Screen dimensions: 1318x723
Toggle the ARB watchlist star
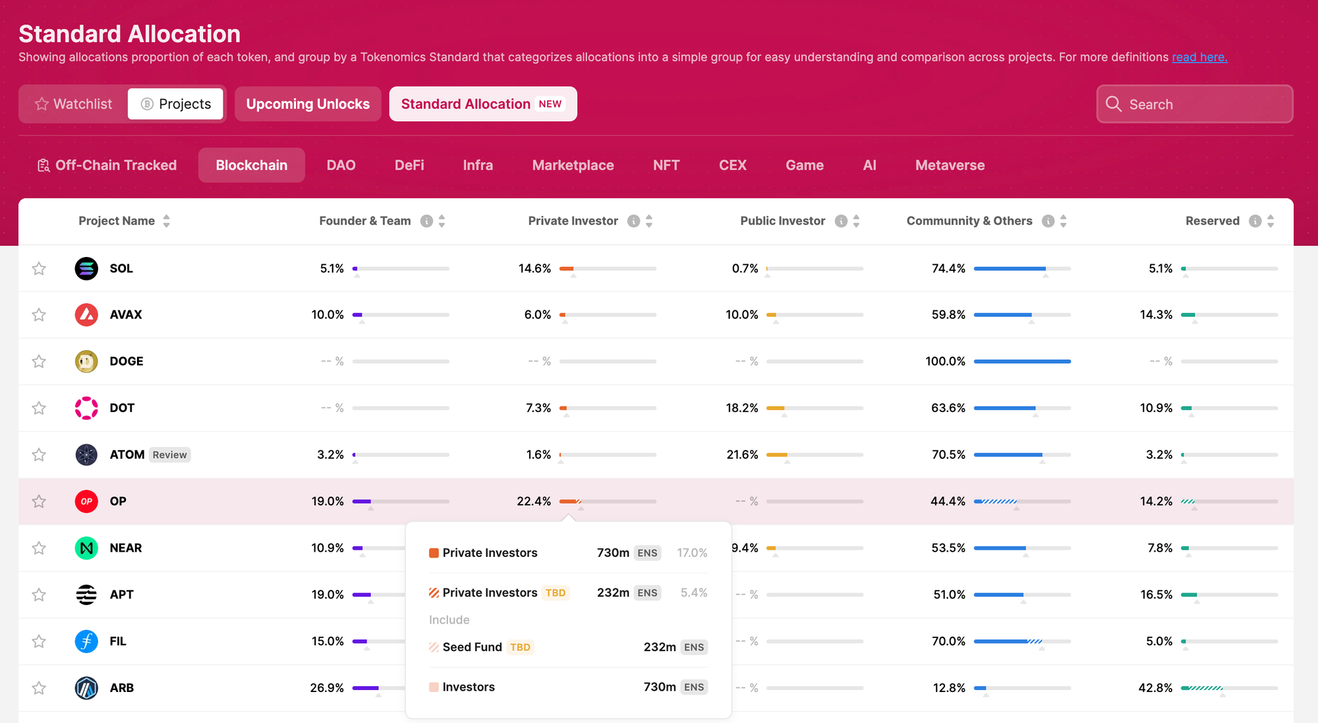click(39, 688)
